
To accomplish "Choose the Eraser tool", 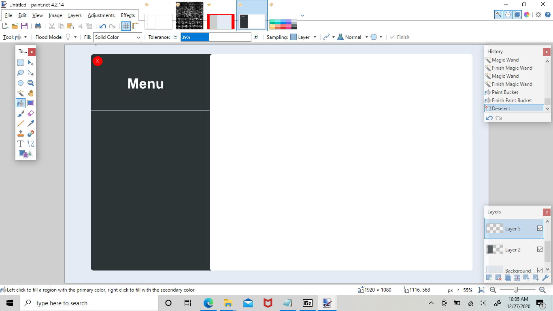I will pos(31,113).
